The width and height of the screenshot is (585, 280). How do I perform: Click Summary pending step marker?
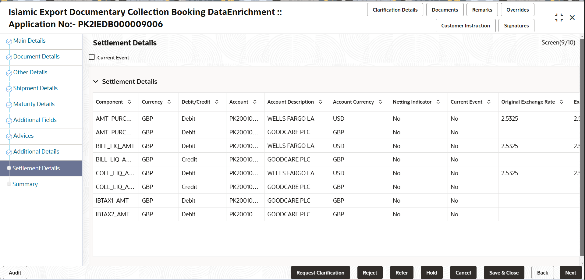click(9, 184)
